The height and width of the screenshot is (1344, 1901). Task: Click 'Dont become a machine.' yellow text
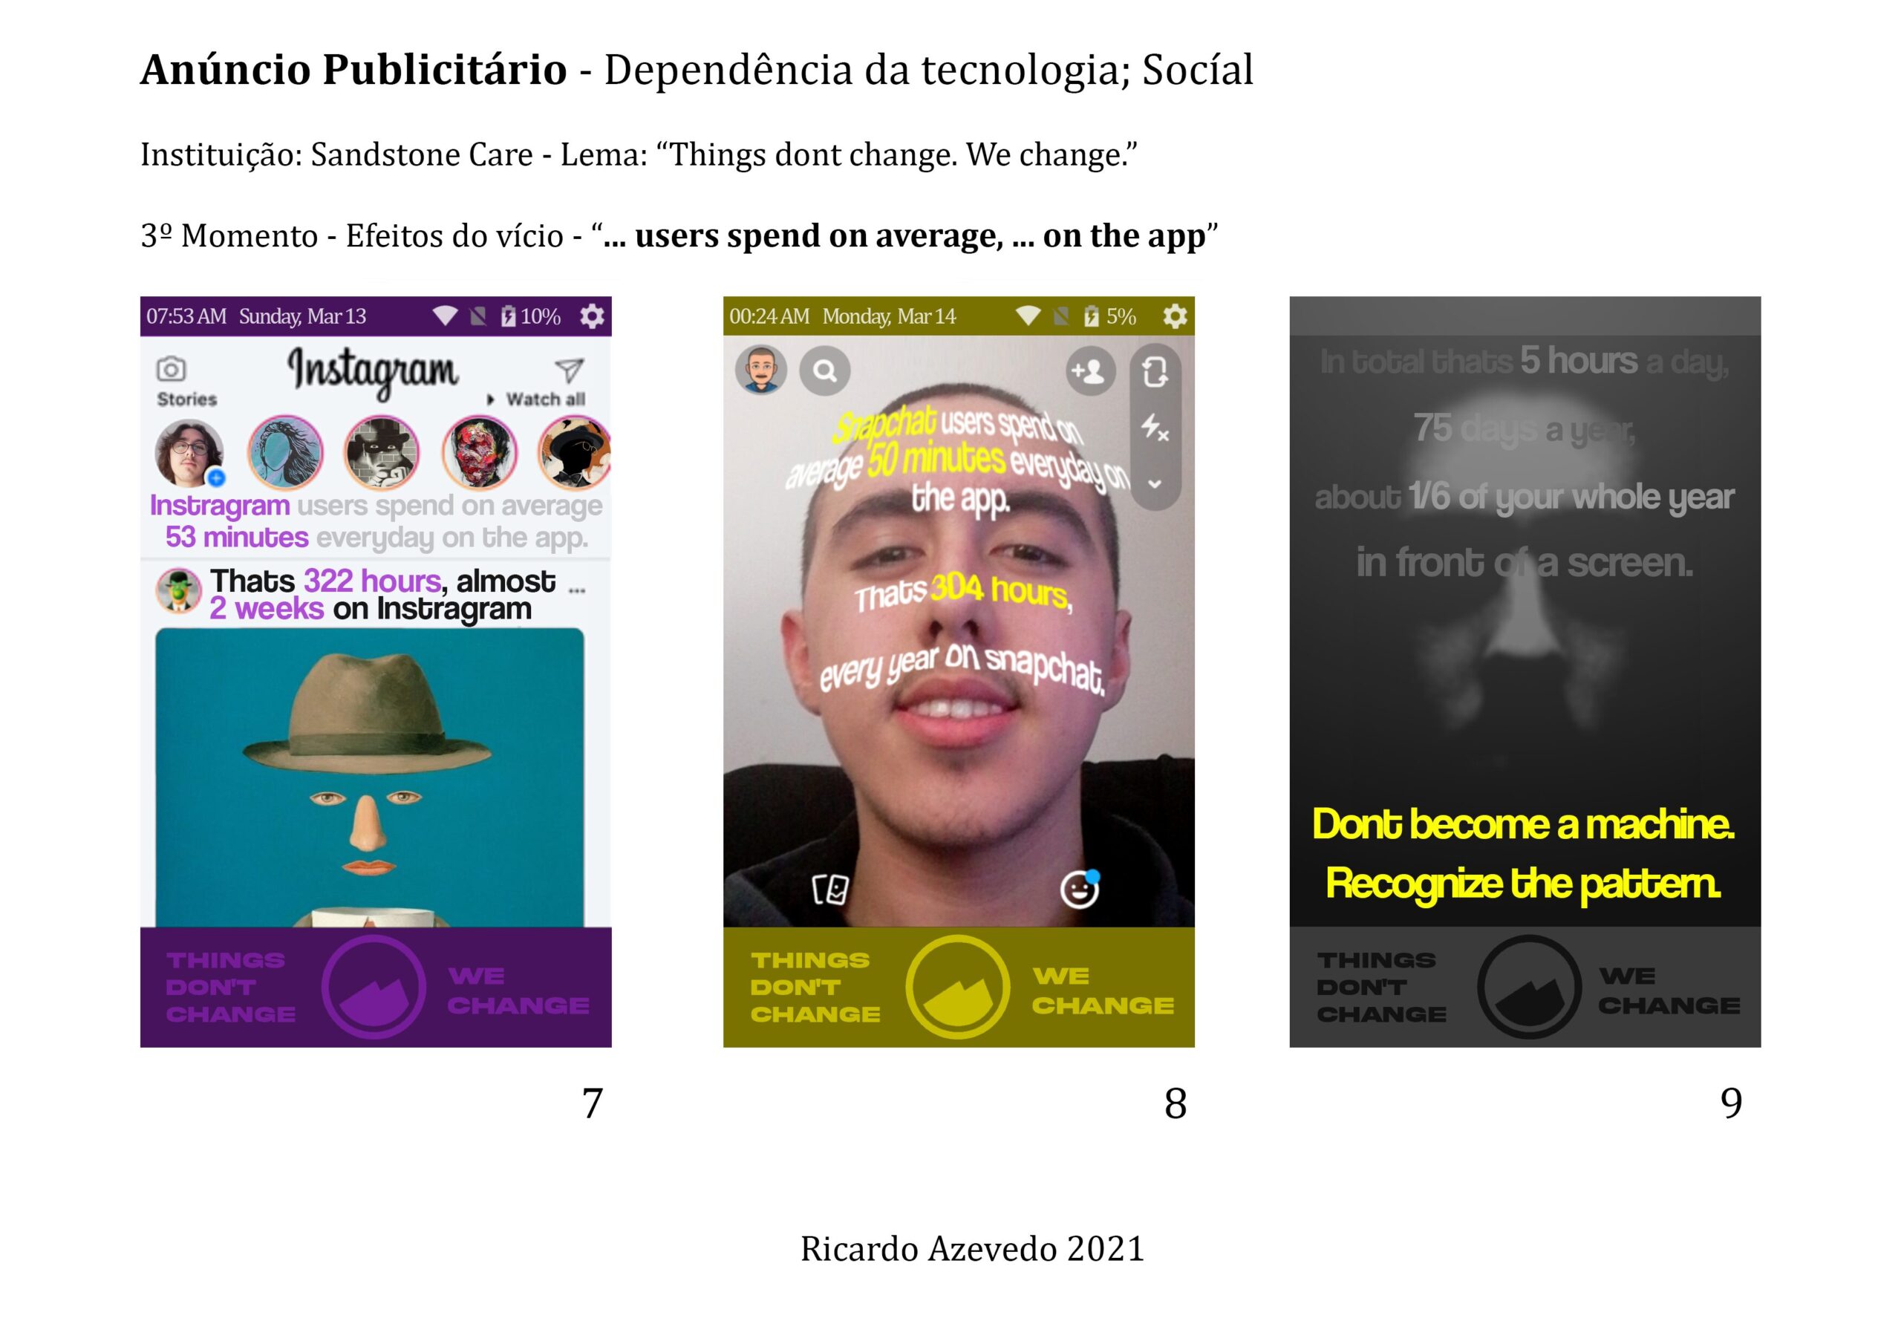(1524, 825)
